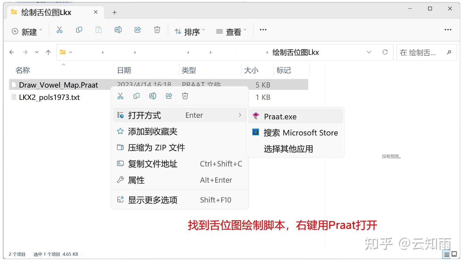Click the Cut icon in the top toolbar
The height and width of the screenshot is (263, 463).
[x=59, y=30]
